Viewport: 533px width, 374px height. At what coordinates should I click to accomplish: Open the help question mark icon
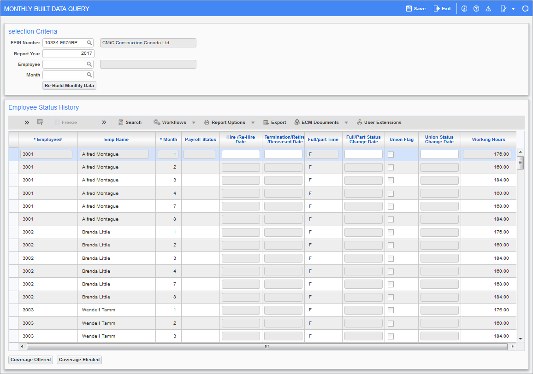pyautogui.click(x=476, y=9)
